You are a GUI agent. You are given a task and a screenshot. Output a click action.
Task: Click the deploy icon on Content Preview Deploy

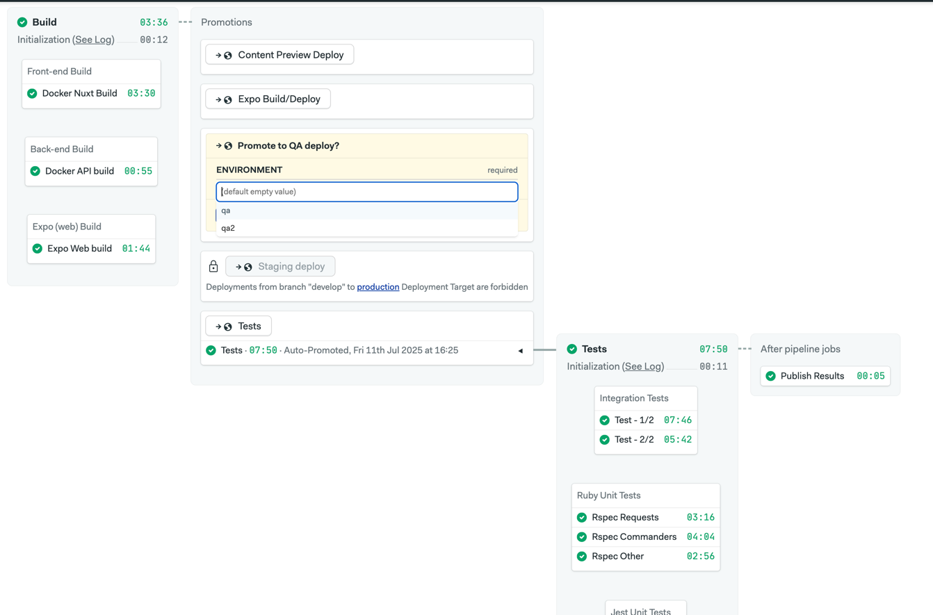coord(227,54)
